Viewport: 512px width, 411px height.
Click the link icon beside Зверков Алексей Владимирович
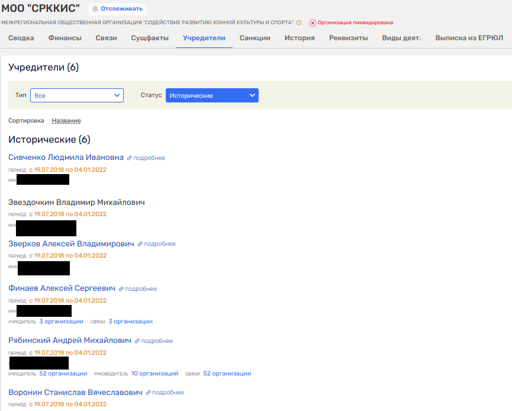point(140,244)
